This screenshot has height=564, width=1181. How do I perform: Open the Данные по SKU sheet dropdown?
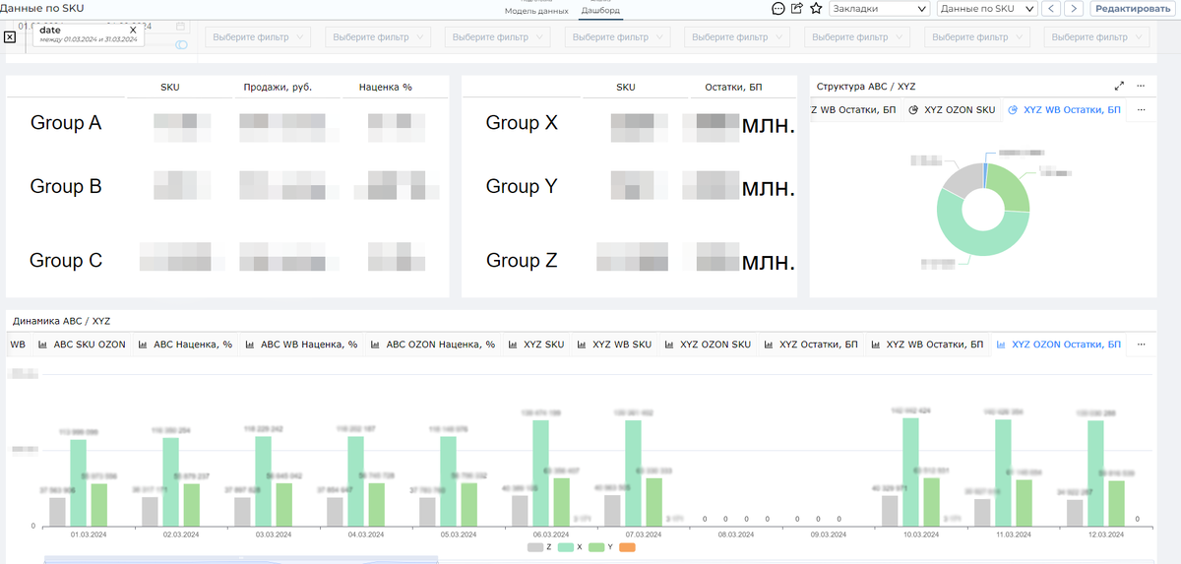pyautogui.click(x=986, y=8)
